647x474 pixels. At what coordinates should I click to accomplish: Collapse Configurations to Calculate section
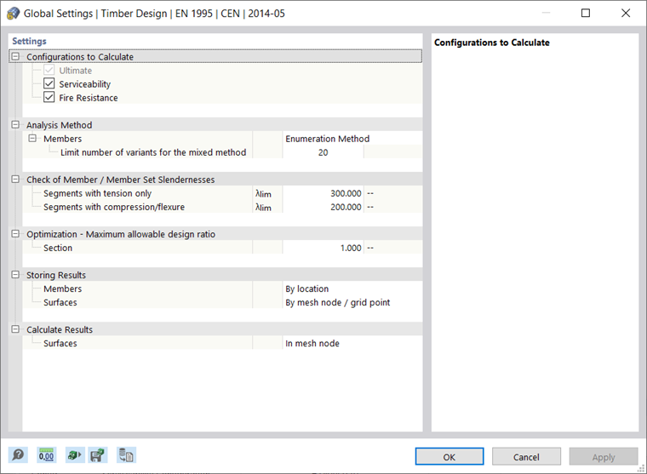15,56
